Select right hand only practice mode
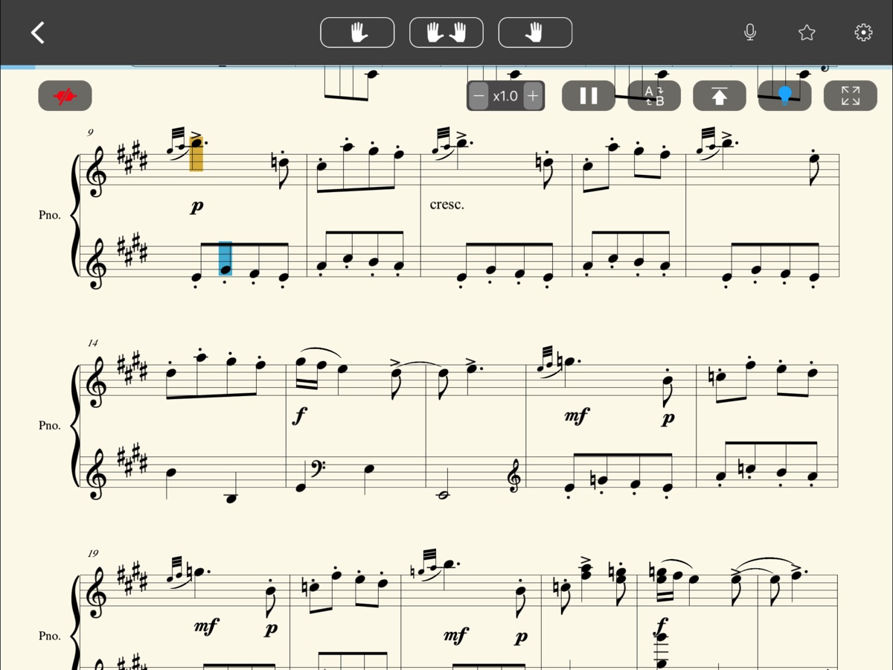This screenshot has height=670, width=893. click(x=535, y=33)
